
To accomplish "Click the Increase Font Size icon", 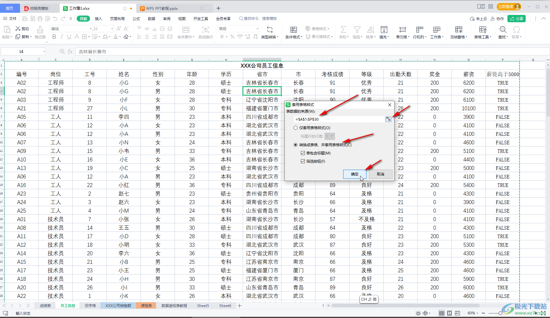I will coord(119,29).
